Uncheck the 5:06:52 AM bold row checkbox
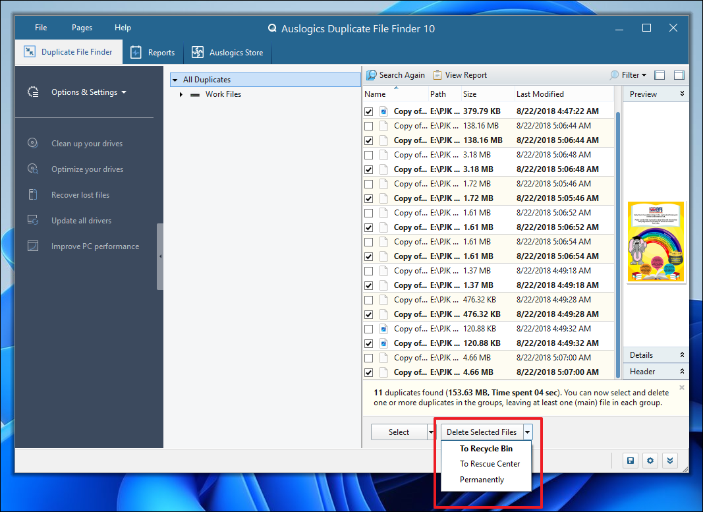Screen dimensions: 703x512 coord(368,227)
